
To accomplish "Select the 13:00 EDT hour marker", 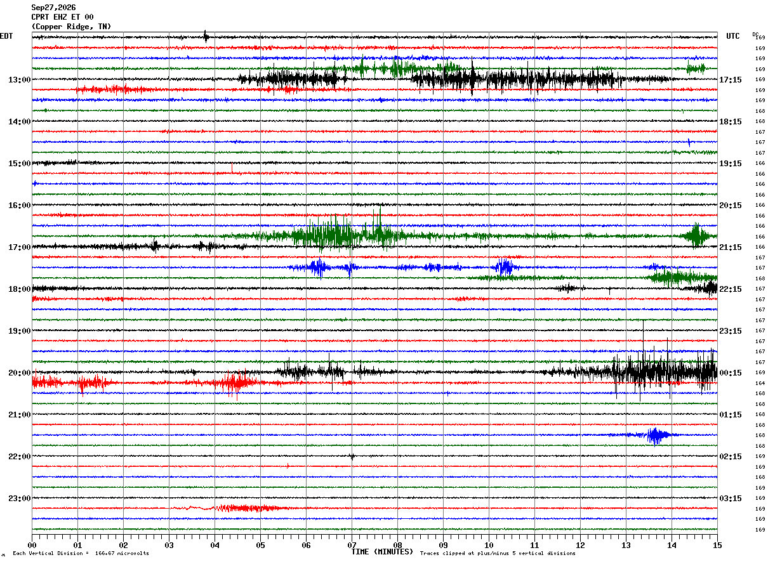I will tap(20, 80).
